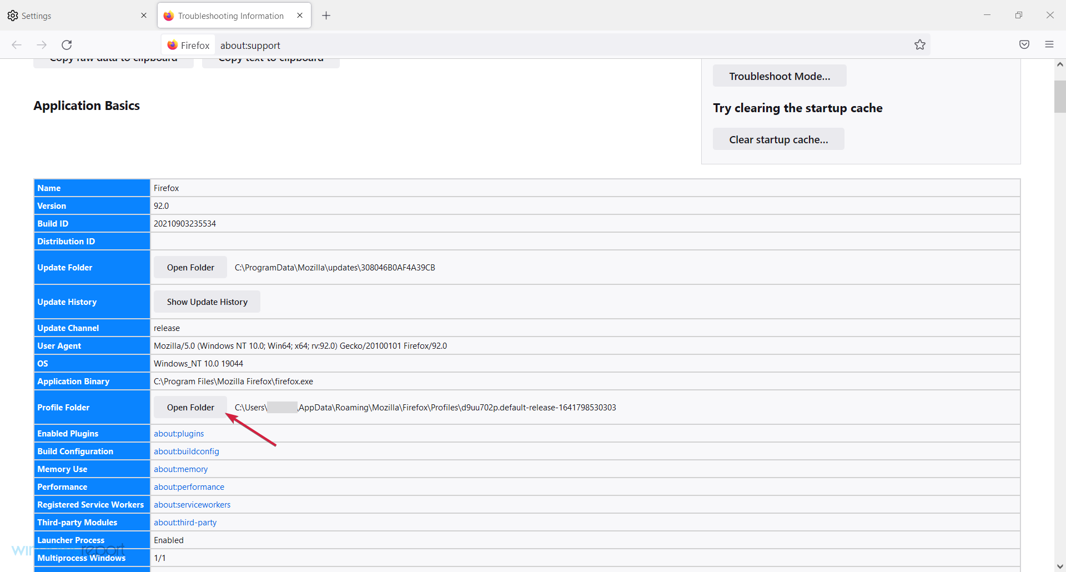Restore down the Firefox window
Screen dimensions: 1066x572
point(1019,15)
